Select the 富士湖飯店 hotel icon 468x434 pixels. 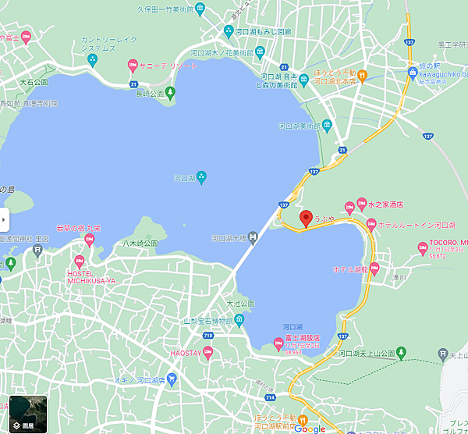[278, 344]
